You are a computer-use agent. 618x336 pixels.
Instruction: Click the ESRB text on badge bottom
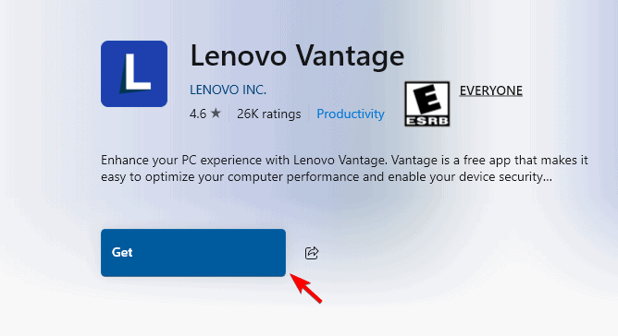click(426, 121)
